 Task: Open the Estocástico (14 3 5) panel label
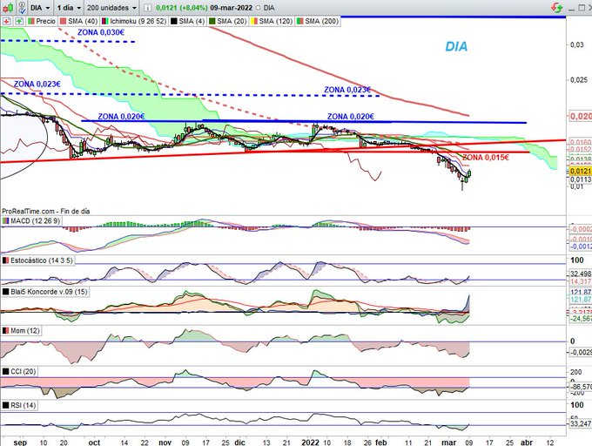[42, 260]
